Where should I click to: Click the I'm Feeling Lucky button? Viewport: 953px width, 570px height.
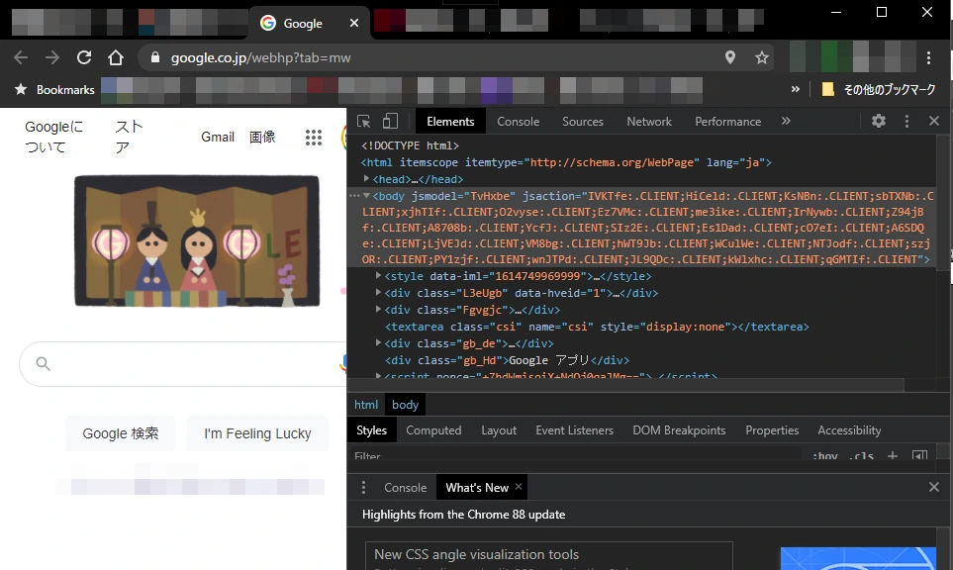[257, 433]
